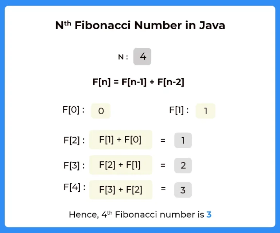This screenshot has width=280, height=233.
Task: Select the F[2] result box showing 1
Action: click(x=183, y=140)
